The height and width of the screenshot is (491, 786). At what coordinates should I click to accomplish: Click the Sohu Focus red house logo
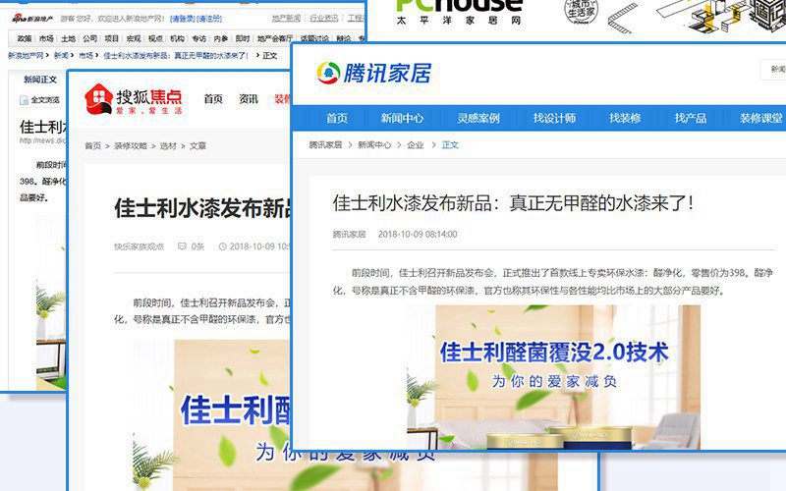99,99
